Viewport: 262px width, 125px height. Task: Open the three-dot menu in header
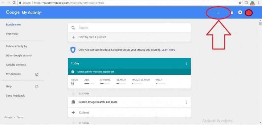coord(218,12)
